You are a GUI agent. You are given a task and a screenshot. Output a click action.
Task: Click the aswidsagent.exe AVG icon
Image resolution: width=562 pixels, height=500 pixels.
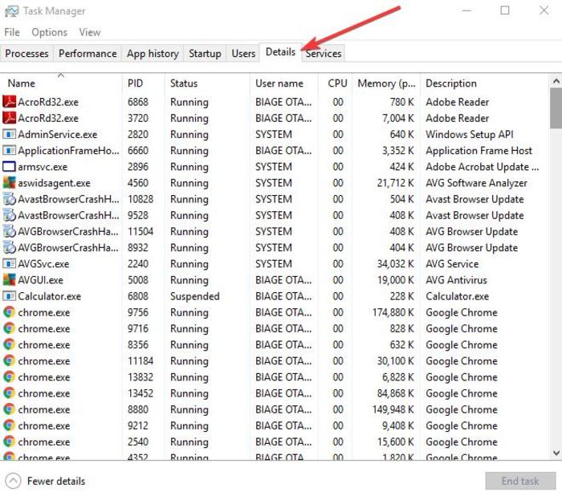[x=10, y=183]
